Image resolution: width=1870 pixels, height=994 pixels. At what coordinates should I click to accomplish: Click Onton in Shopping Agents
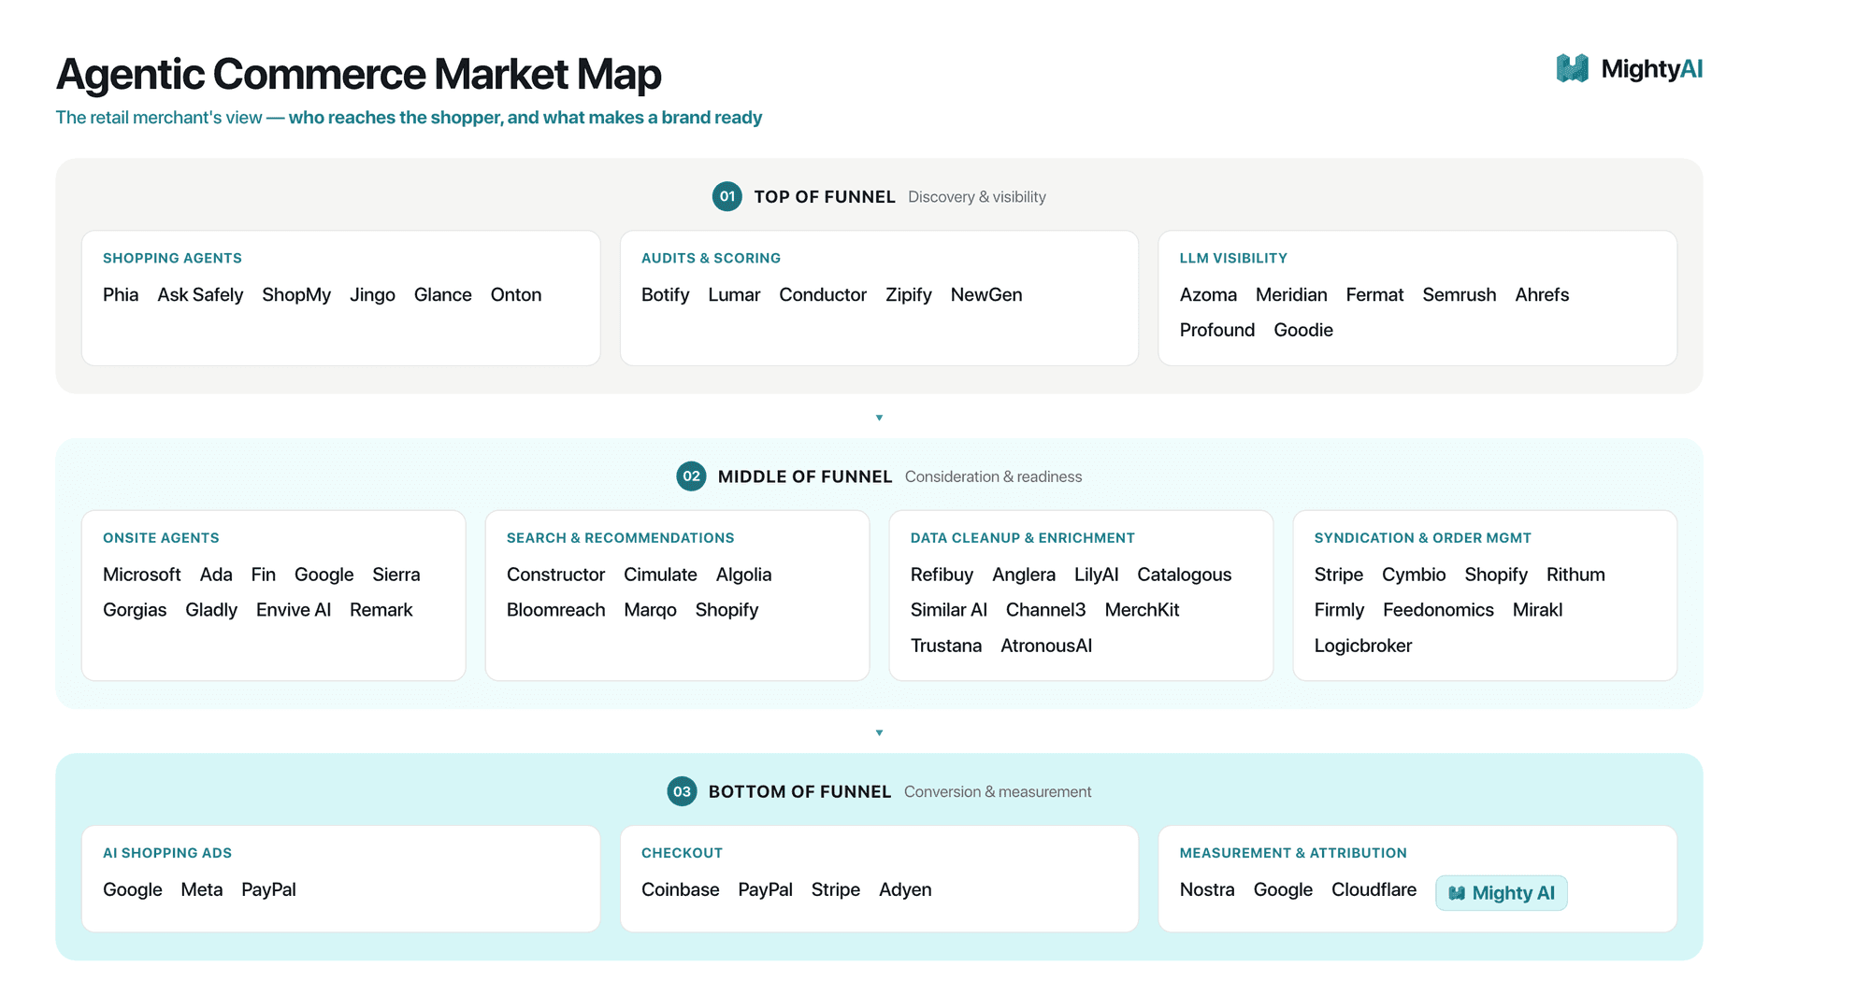pos(516,294)
